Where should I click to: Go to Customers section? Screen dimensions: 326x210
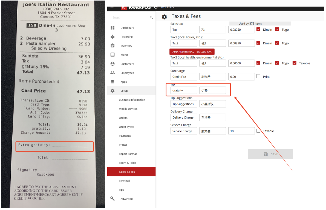point(131,64)
